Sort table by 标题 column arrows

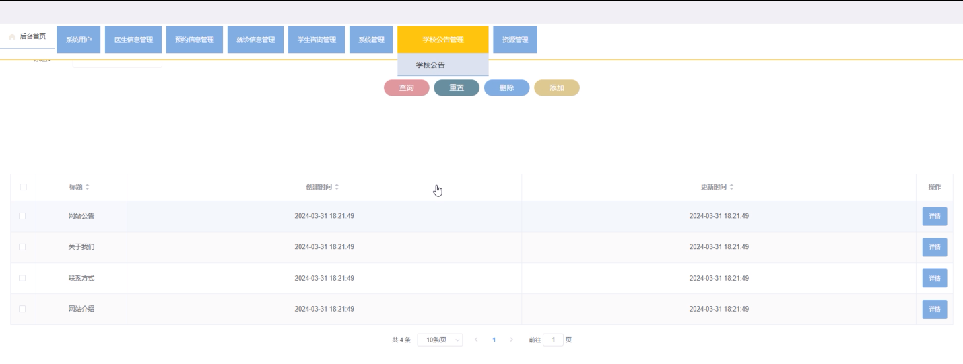pos(87,187)
